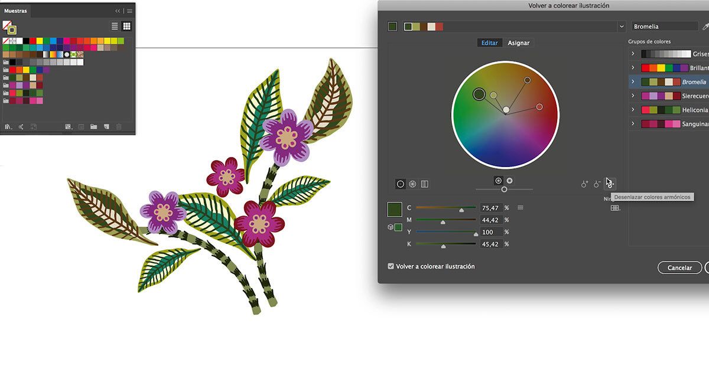
Task: Uncheck Volver a colorear ilustración checkbox
Action: pos(391,266)
